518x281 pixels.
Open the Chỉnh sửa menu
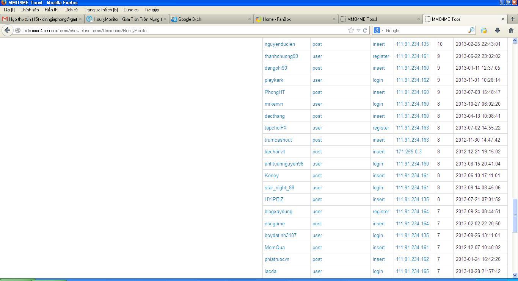[x=30, y=10]
